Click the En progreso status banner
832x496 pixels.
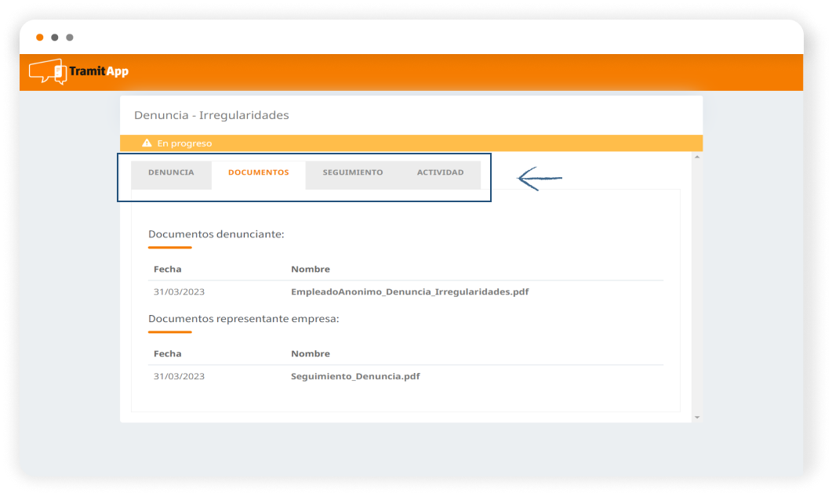(x=411, y=143)
